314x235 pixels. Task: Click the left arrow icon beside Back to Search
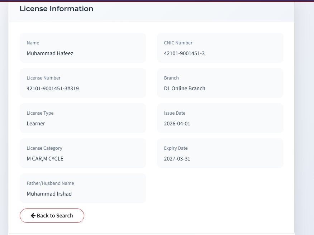[33, 216]
